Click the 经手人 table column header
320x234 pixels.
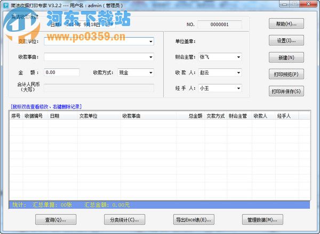click(287, 116)
